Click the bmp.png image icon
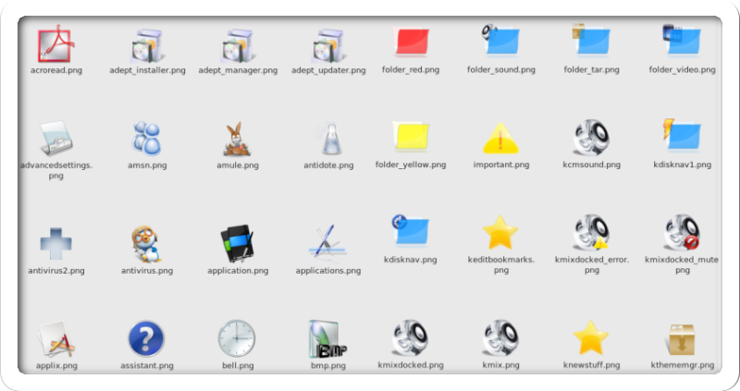 (328, 339)
